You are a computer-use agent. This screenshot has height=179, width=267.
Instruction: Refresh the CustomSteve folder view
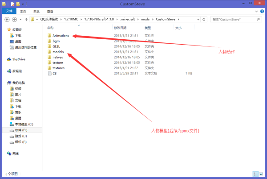pyautogui.click(x=204, y=19)
